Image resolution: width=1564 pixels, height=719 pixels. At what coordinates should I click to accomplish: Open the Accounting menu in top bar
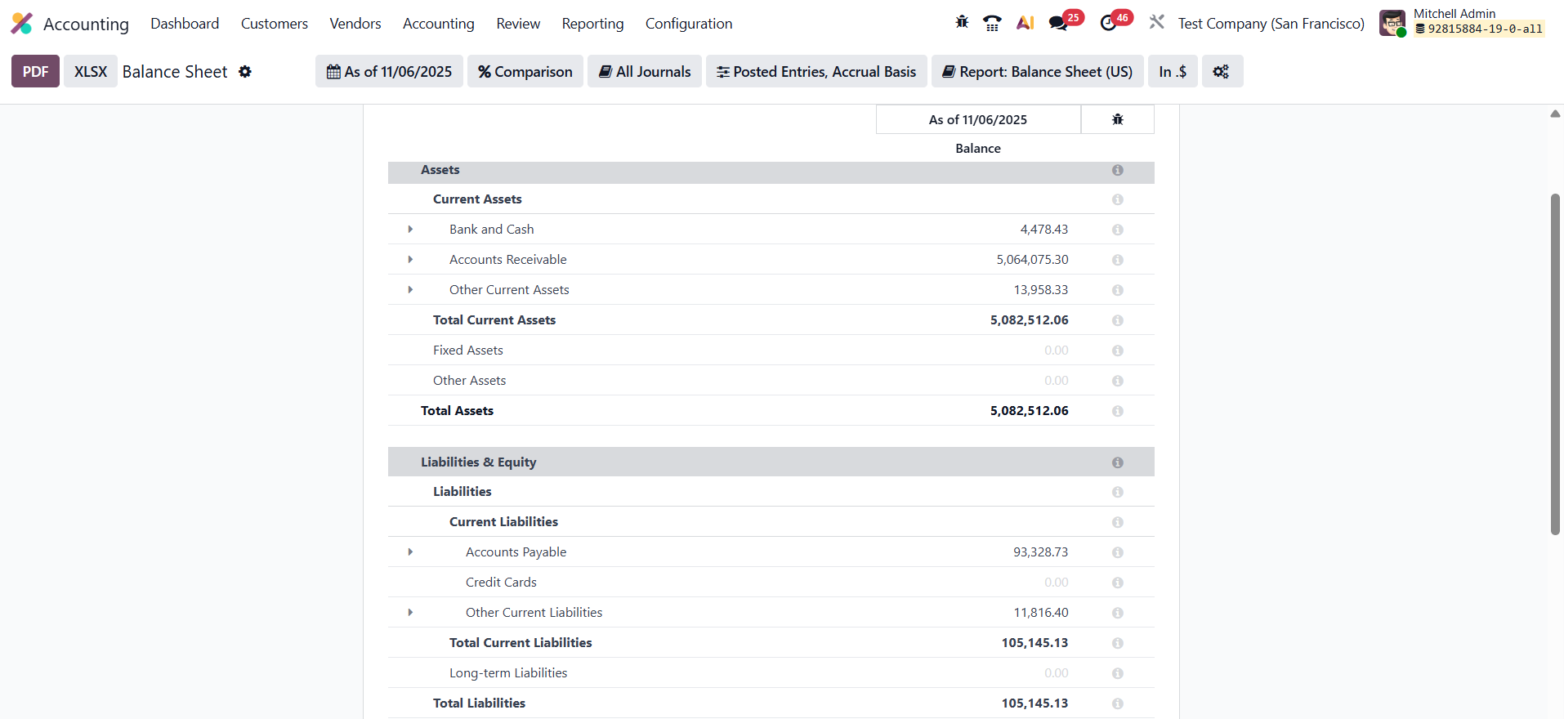tap(439, 24)
